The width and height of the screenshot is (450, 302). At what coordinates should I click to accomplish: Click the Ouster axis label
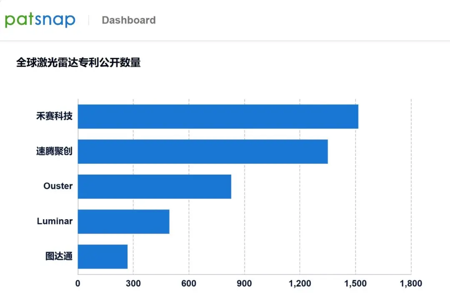click(58, 186)
